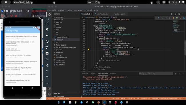
Task: Tap the phone screen recents button
Action: coord(32,88)
